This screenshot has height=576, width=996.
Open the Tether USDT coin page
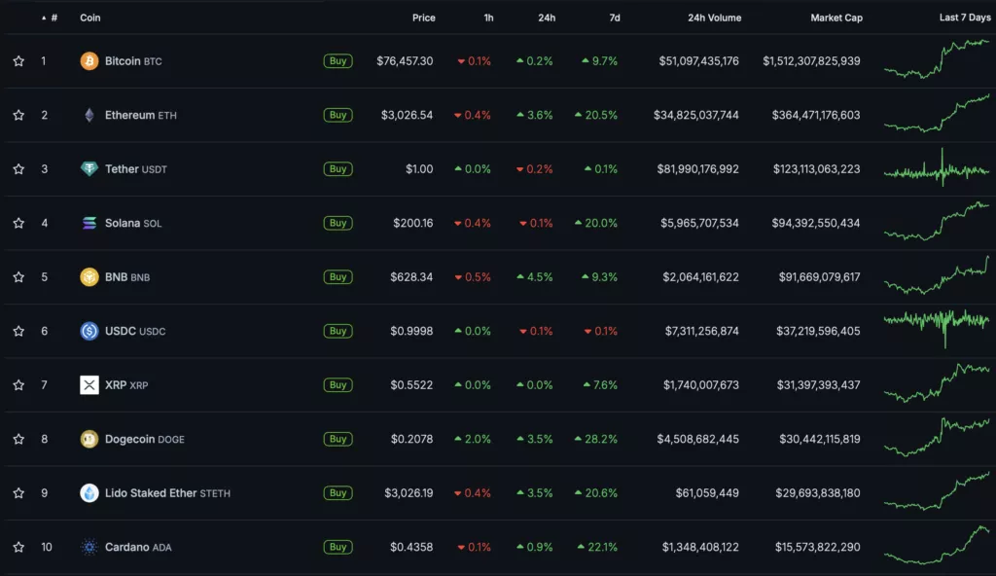pyautogui.click(x=136, y=169)
